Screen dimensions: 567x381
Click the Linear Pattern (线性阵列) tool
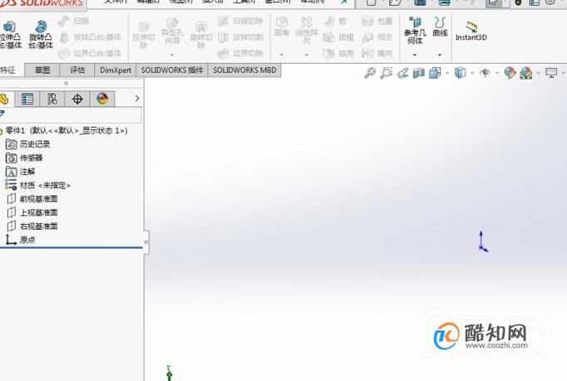[x=307, y=31]
